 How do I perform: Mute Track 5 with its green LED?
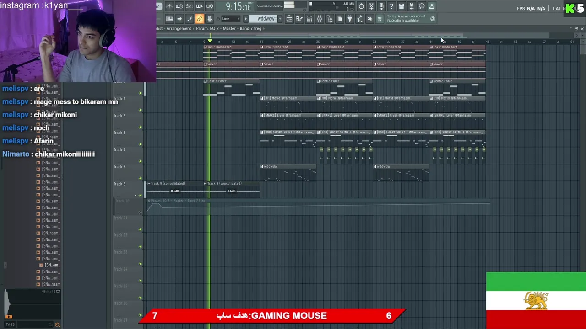tap(140, 127)
